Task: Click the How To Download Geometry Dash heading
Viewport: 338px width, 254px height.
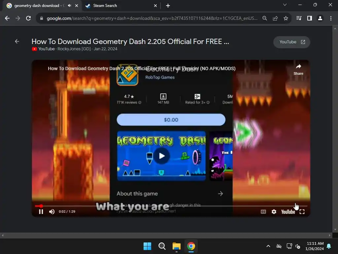Action: coord(130,41)
